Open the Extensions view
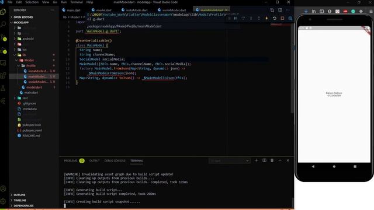This screenshot has height=210, width=374. click(3, 76)
